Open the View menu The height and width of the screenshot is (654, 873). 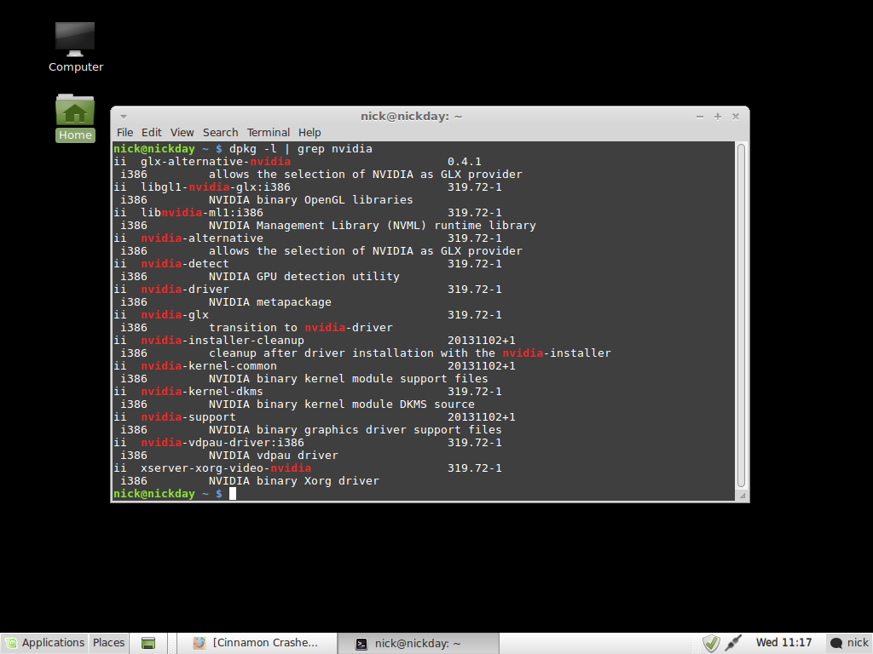182,132
